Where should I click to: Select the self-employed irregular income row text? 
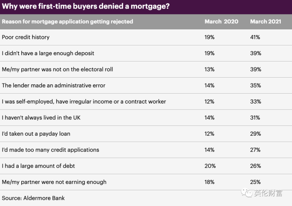[84, 102]
